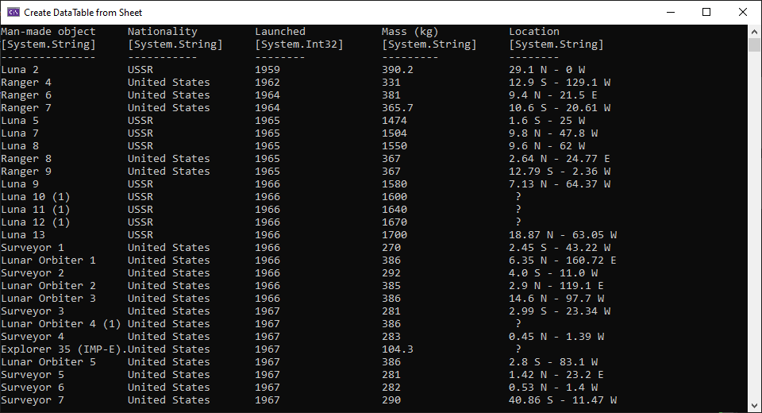Click the vertical scrollbar thumb
The width and height of the screenshot is (762, 413).
[754, 44]
